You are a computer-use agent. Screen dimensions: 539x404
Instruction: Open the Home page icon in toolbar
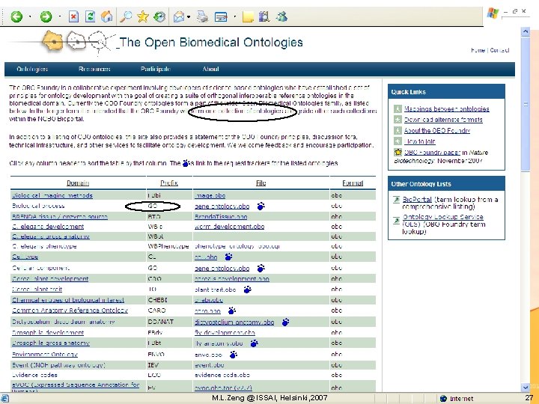[x=107, y=16]
